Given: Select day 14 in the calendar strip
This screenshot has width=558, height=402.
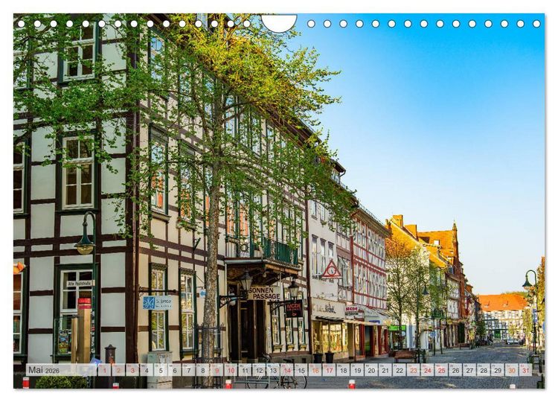Looking at the screenshot, I should [x=287, y=370].
